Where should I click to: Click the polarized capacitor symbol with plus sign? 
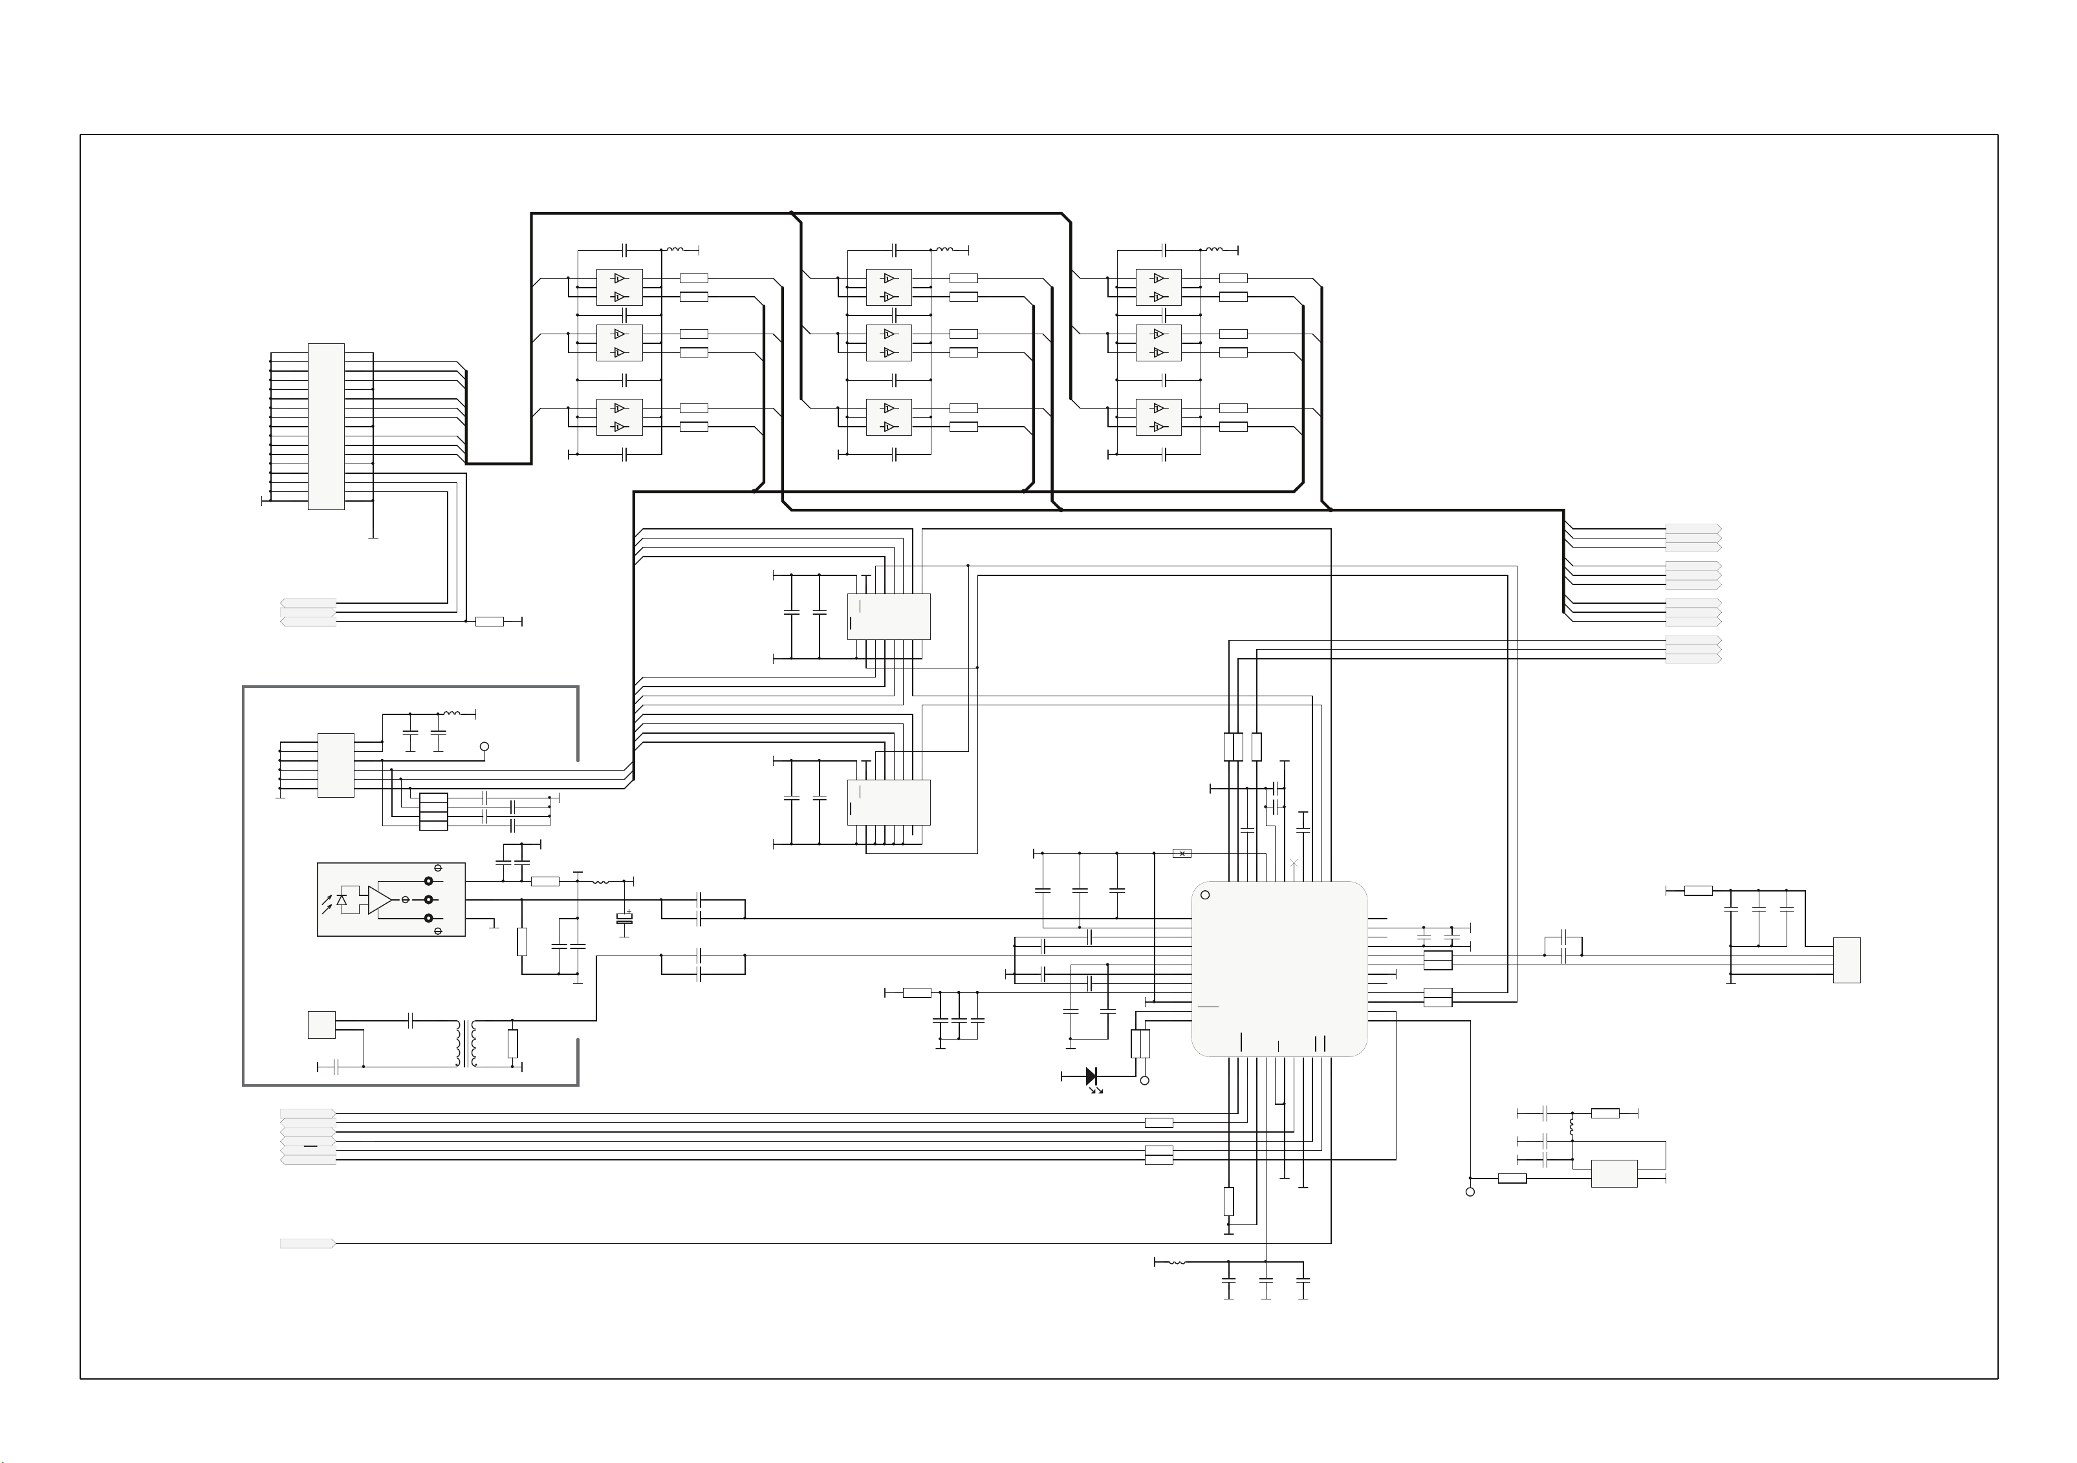tap(624, 919)
